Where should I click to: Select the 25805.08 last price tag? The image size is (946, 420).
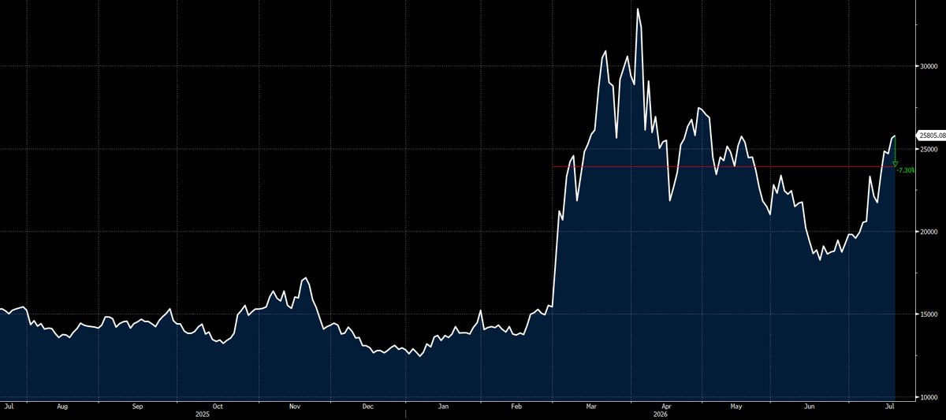coord(930,136)
